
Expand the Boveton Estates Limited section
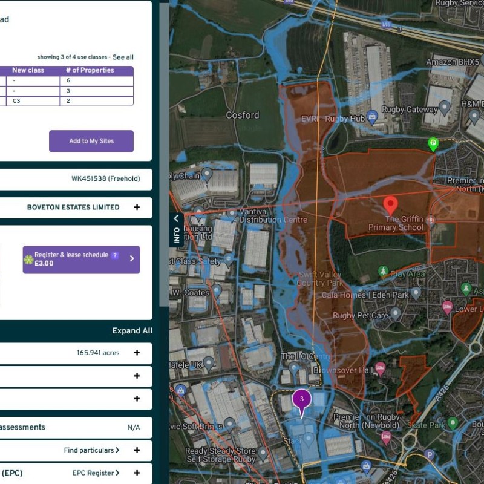point(137,207)
